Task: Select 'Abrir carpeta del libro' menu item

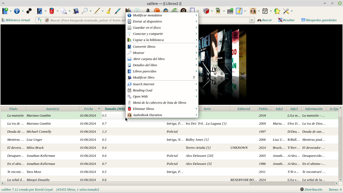Action: coord(162,59)
